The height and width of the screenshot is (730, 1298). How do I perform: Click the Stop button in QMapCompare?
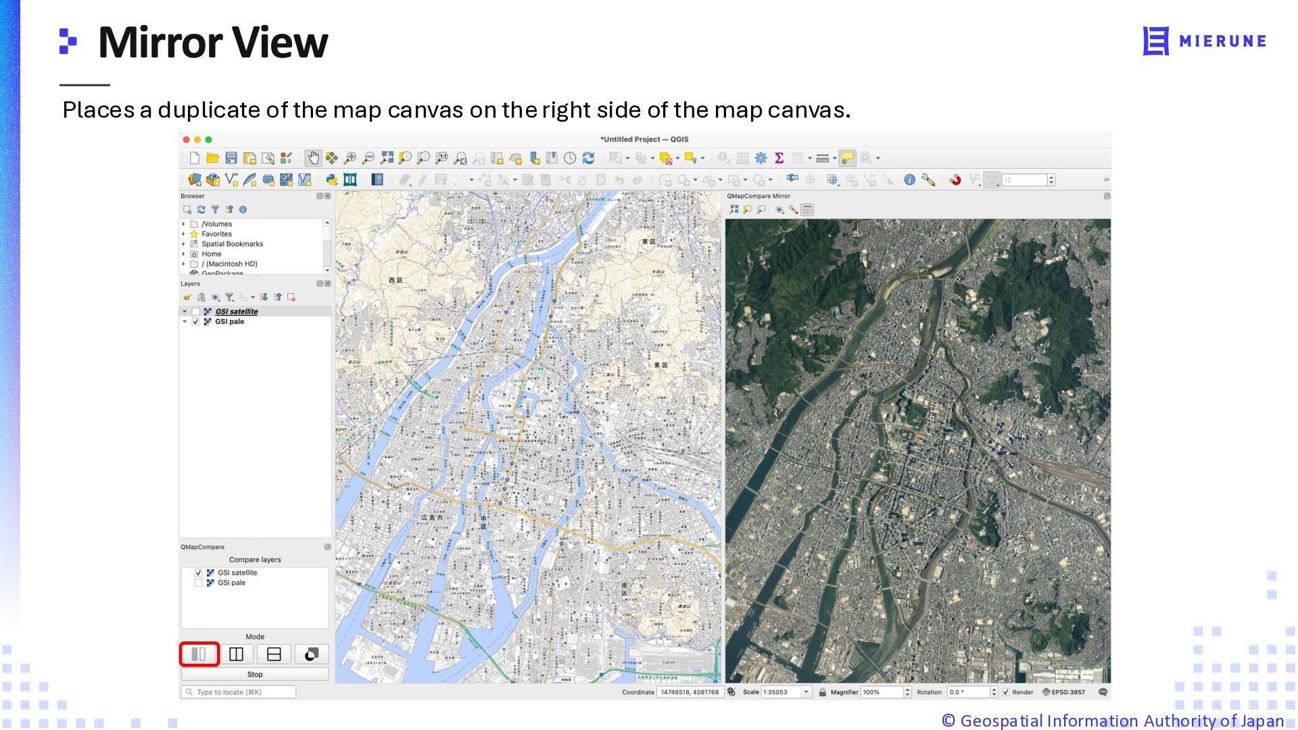point(255,675)
